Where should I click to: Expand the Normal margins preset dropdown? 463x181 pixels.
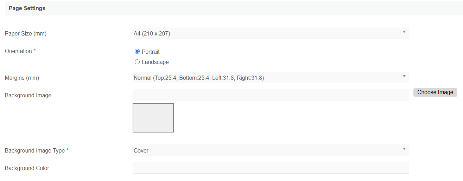click(267, 78)
